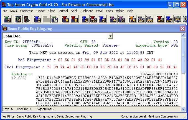Viewport: 188px width, 120px height.
Task: Open the Chat menu
Action: [x=51, y=11]
